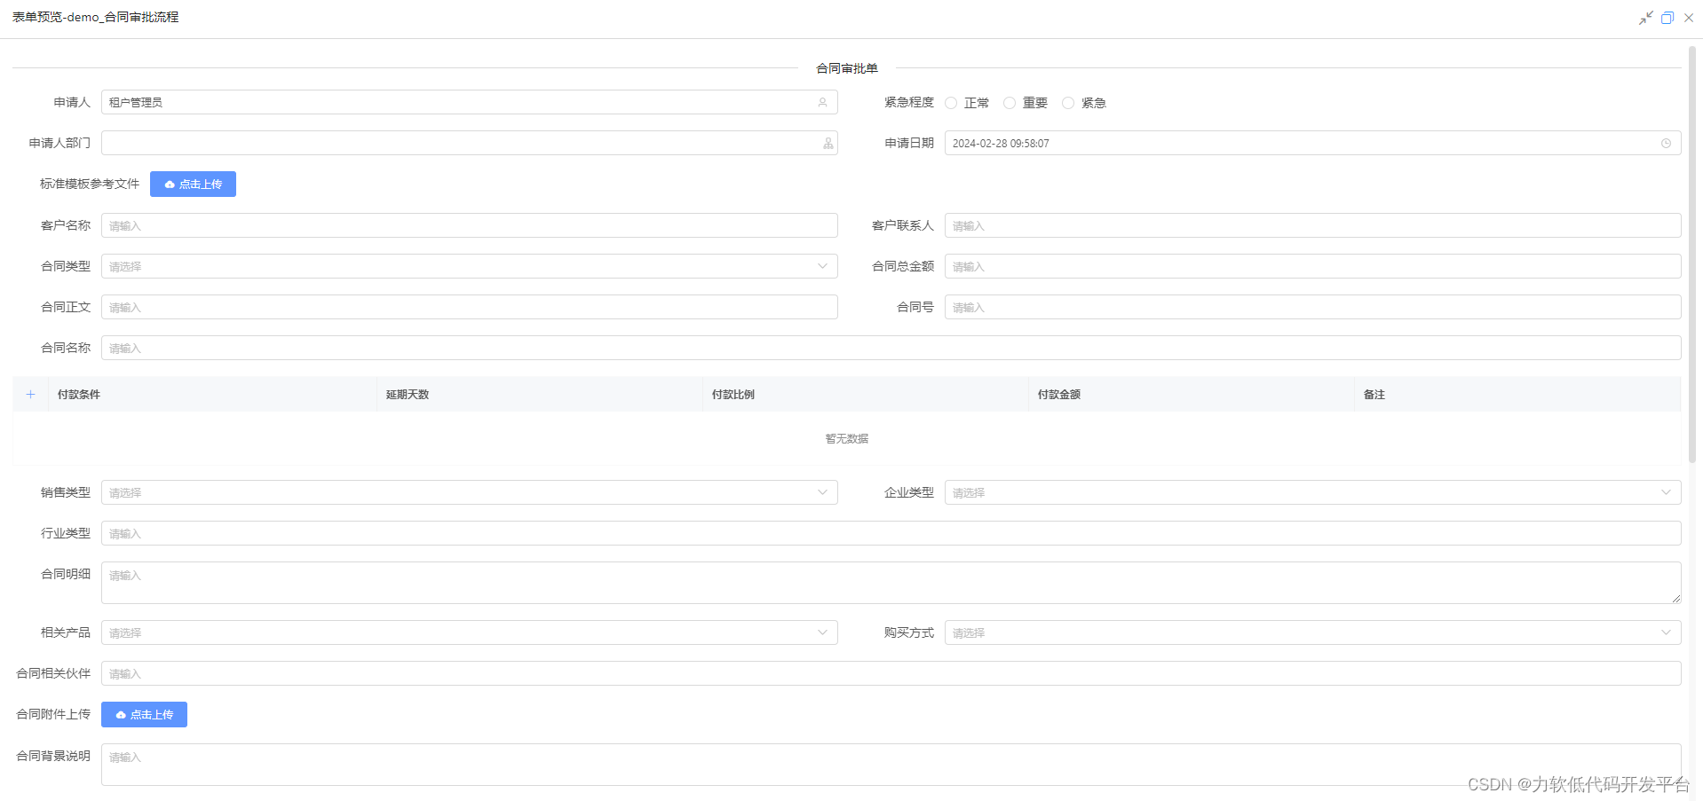Screen dimensions: 1703x801
Task: Click the 合同正文 input field
Action: coord(470,307)
